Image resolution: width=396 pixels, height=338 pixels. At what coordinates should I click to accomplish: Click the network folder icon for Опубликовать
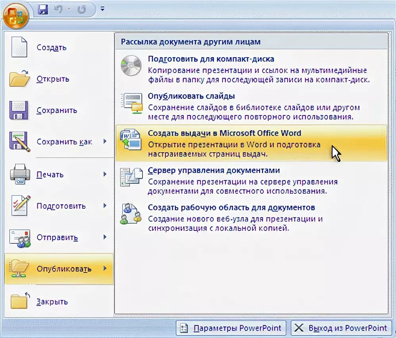pos(19,269)
